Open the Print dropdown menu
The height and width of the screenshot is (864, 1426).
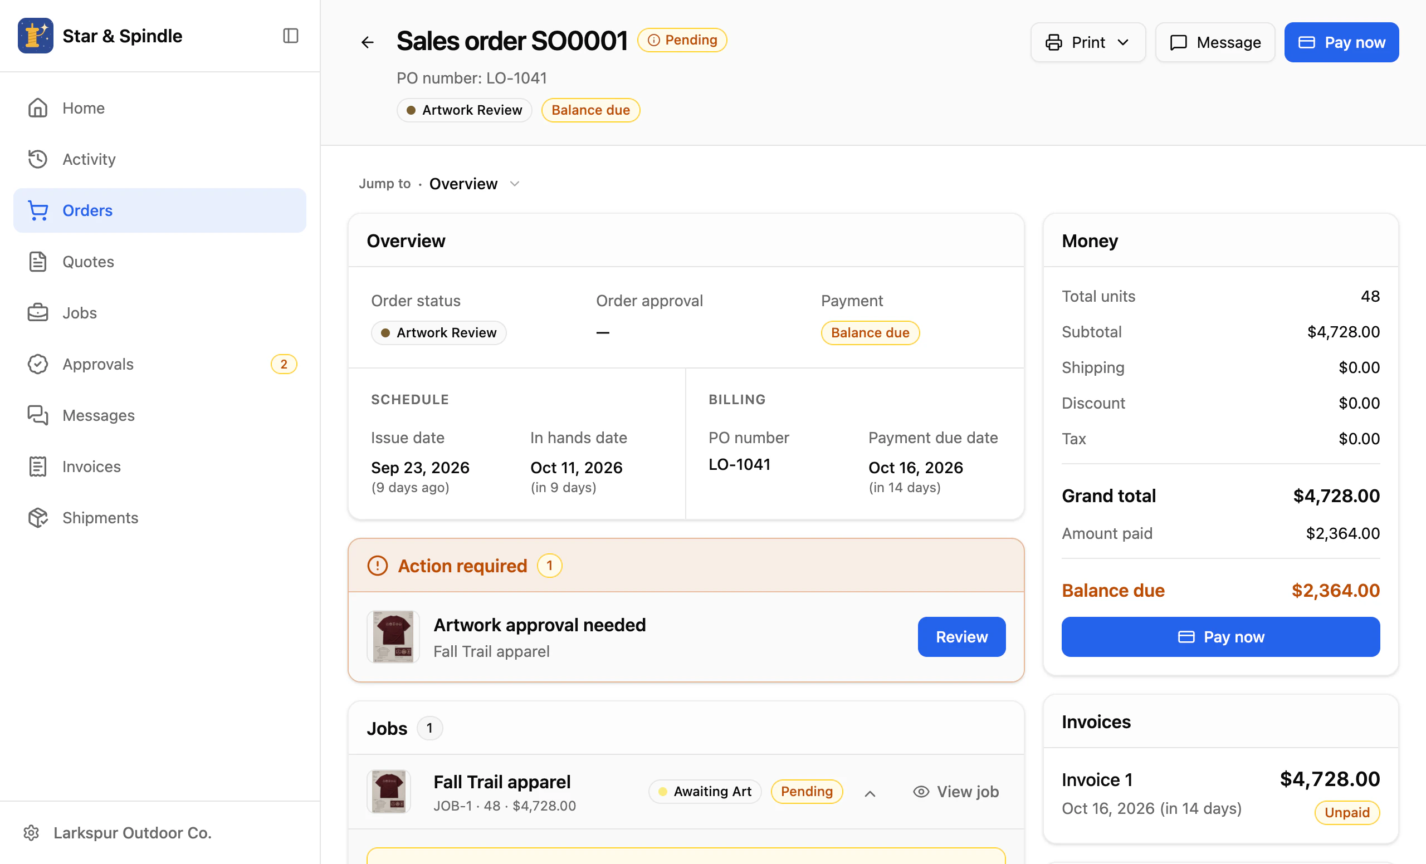(x=1088, y=42)
